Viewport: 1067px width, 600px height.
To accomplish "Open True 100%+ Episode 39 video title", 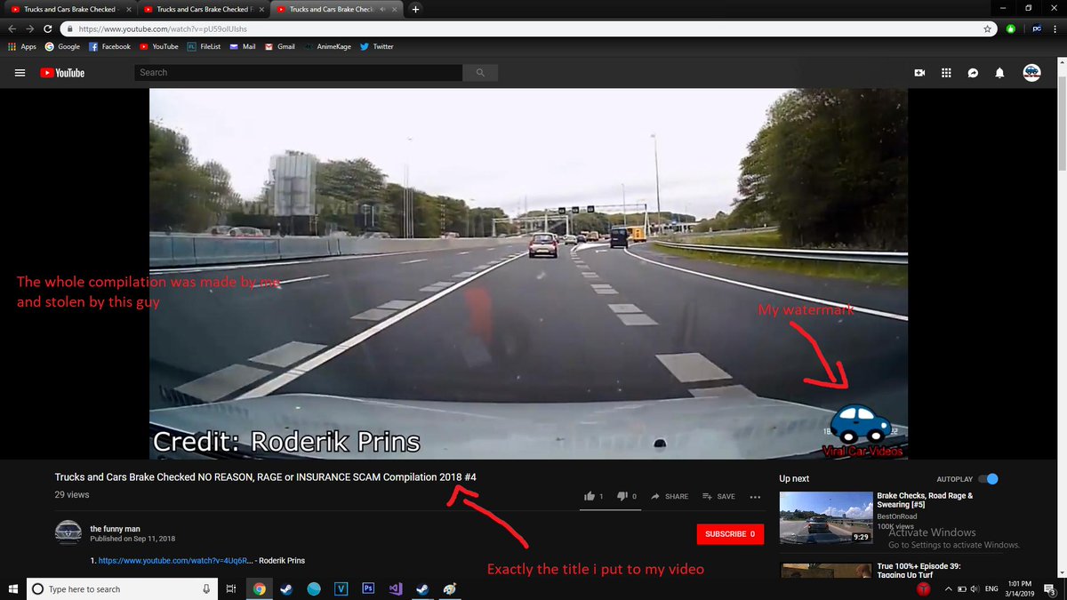I will (919, 571).
